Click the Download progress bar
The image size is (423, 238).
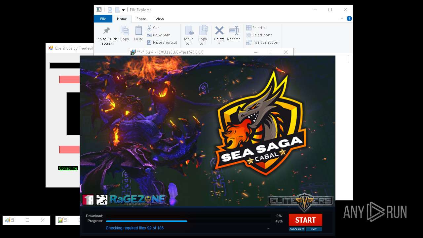click(x=188, y=216)
